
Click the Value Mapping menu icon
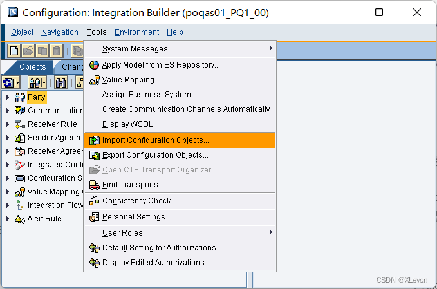pyautogui.click(x=94, y=80)
